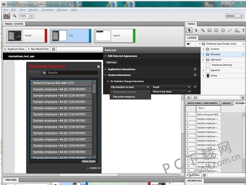246x185 pixels.
Task: Click the magnifier icon beside zoom percentage
Action: [x=14, y=16]
